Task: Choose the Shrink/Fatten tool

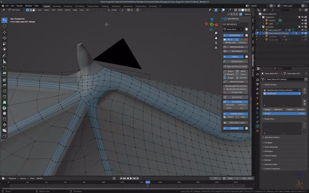Action: tap(4, 125)
